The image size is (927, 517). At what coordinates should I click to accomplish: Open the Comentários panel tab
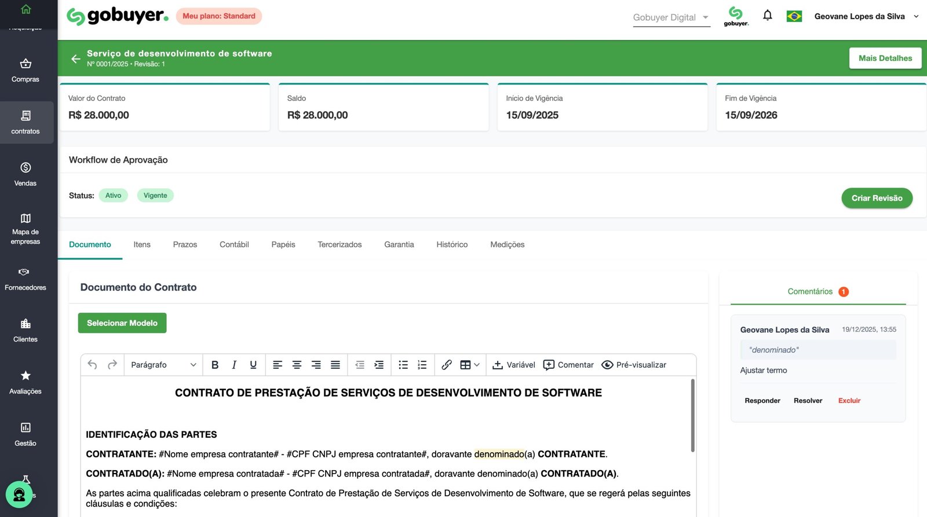tap(818, 291)
